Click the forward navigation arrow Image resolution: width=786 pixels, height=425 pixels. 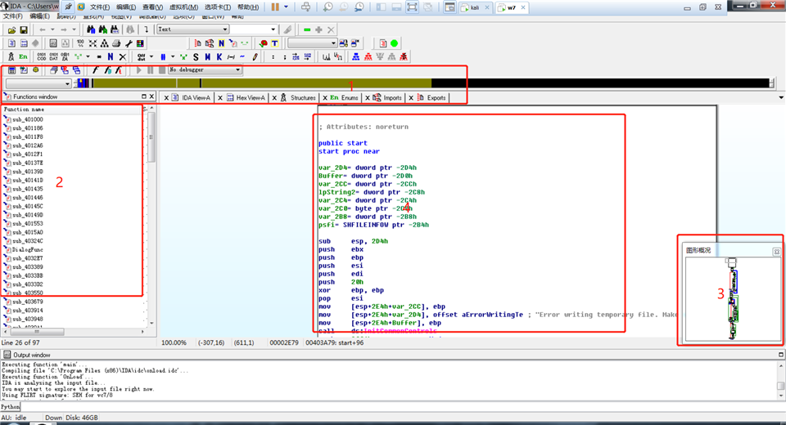coord(64,30)
